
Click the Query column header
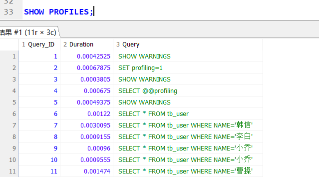coord(188,44)
